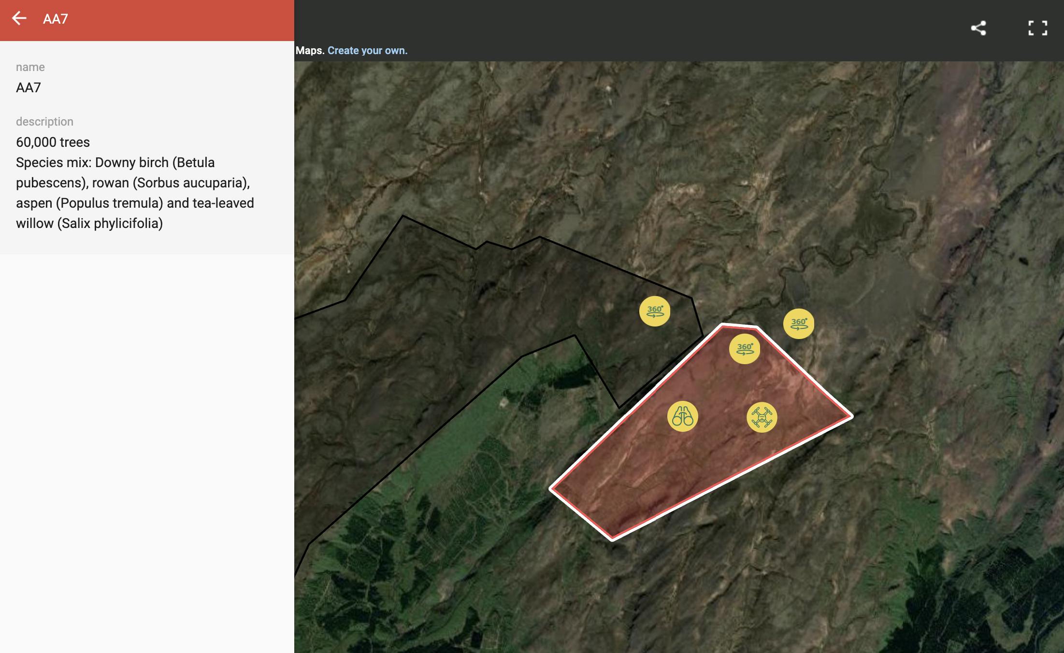Viewport: 1064px width, 653px height.
Task: Click the AA7 name value
Action: (29, 87)
